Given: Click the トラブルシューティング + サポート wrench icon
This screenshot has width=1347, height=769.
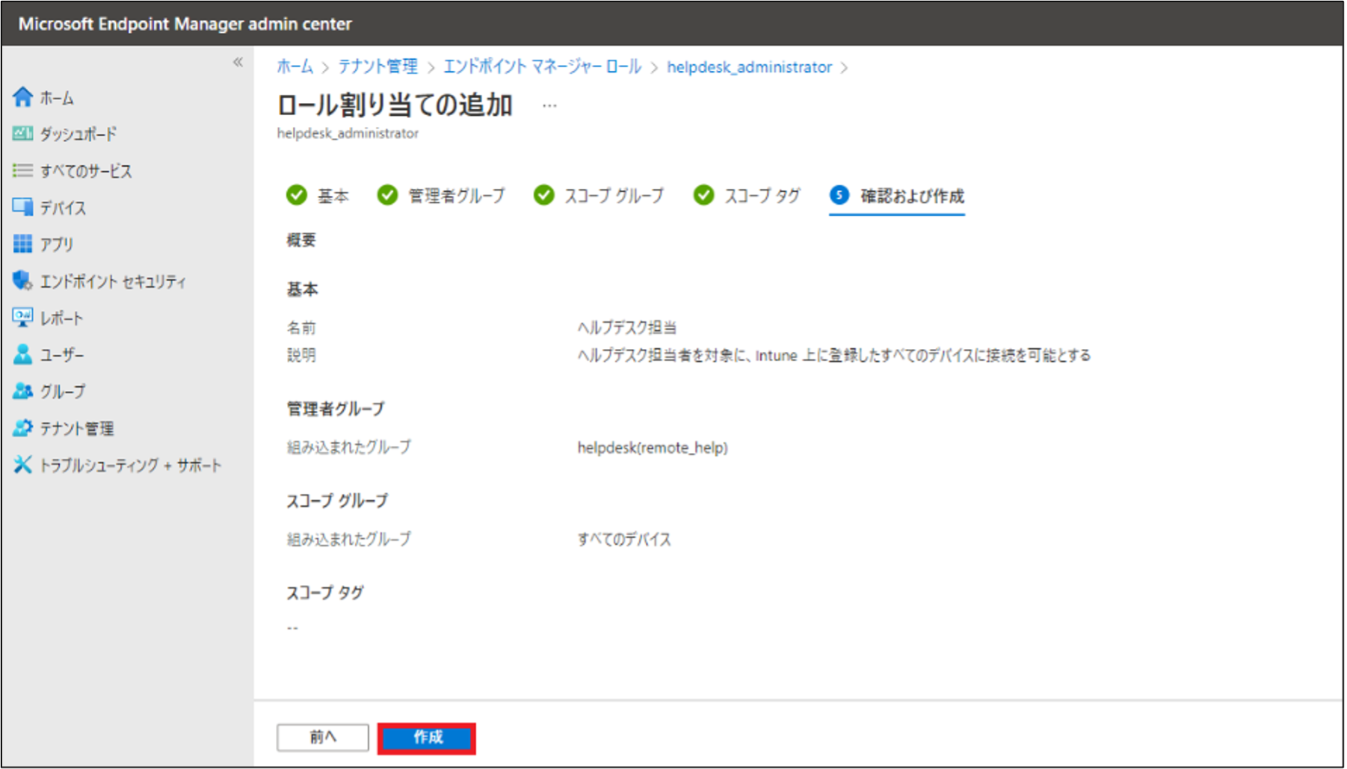Looking at the screenshot, I should click(23, 464).
